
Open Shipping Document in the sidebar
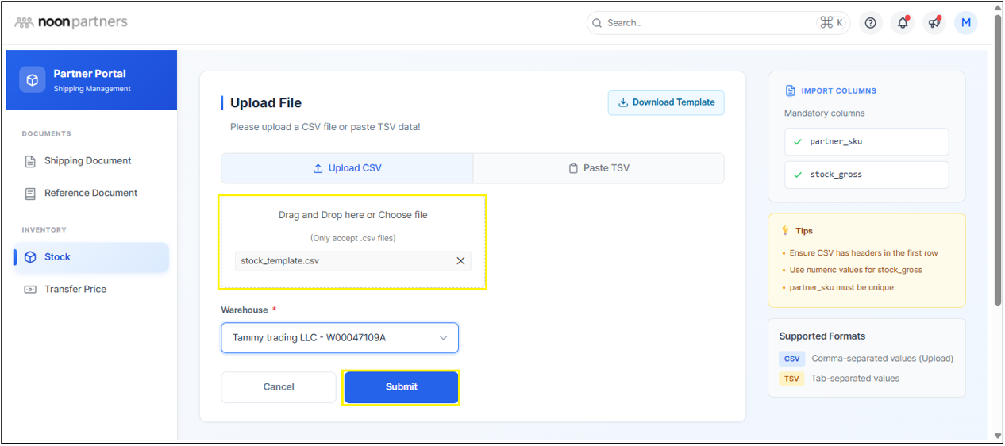(x=87, y=161)
